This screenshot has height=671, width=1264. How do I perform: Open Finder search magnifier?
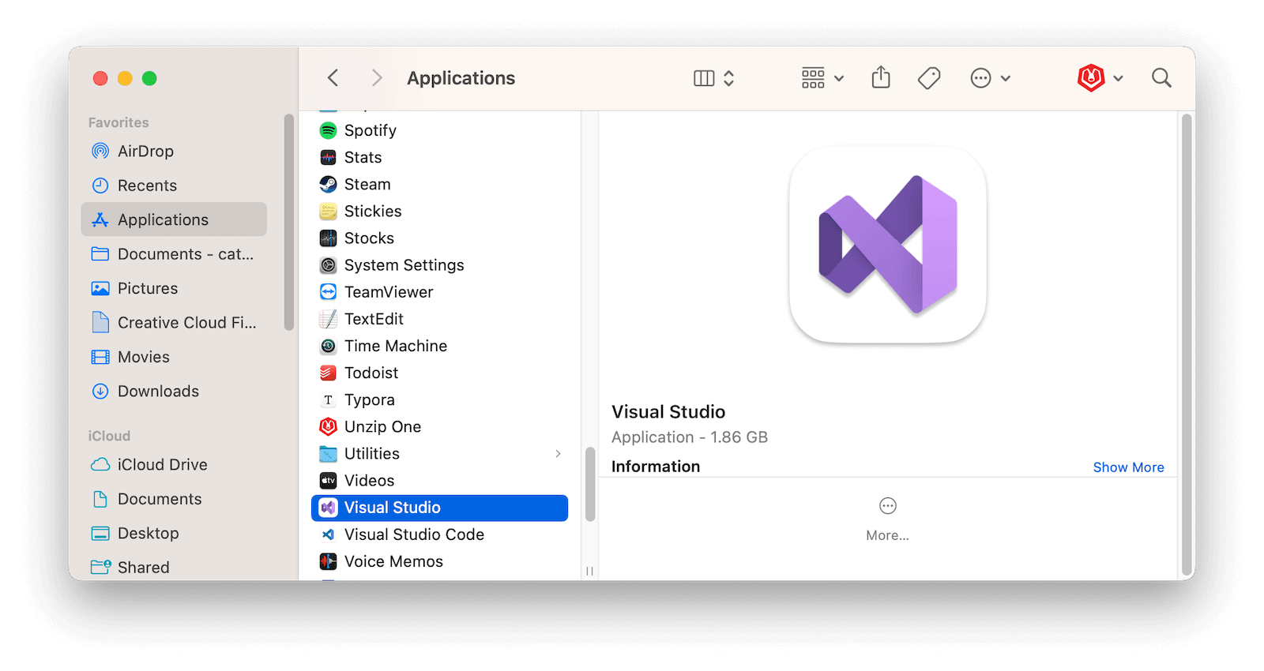1161,77
